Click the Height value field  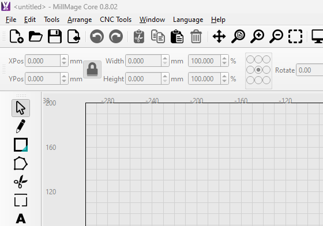point(143,78)
